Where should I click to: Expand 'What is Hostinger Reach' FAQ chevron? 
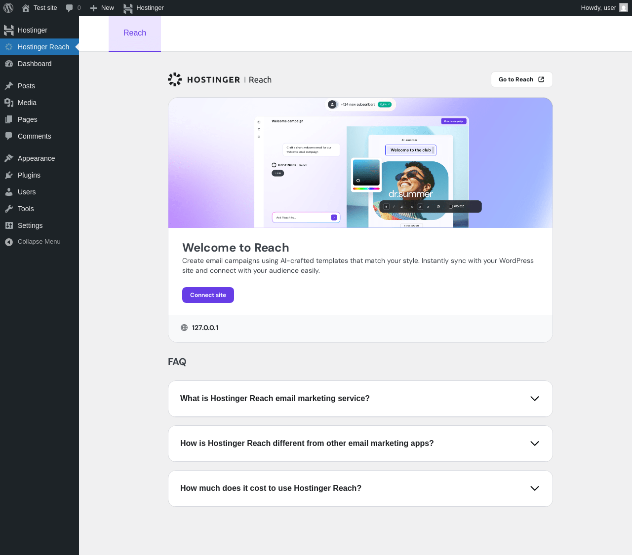pyautogui.click(x=535, y=399)
